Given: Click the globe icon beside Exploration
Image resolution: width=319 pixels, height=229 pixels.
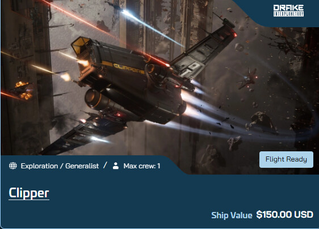Looking at the screenshot, I should tap(13, 166).
